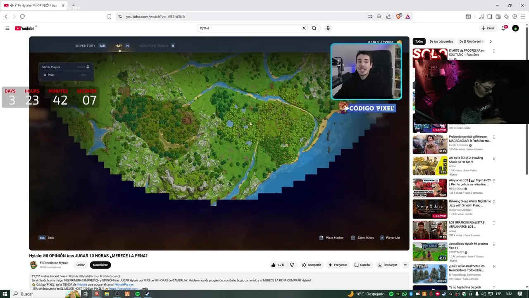The image size is (529, 298).
Task: Clear the search box text
Action: click(x=304, y=28)
